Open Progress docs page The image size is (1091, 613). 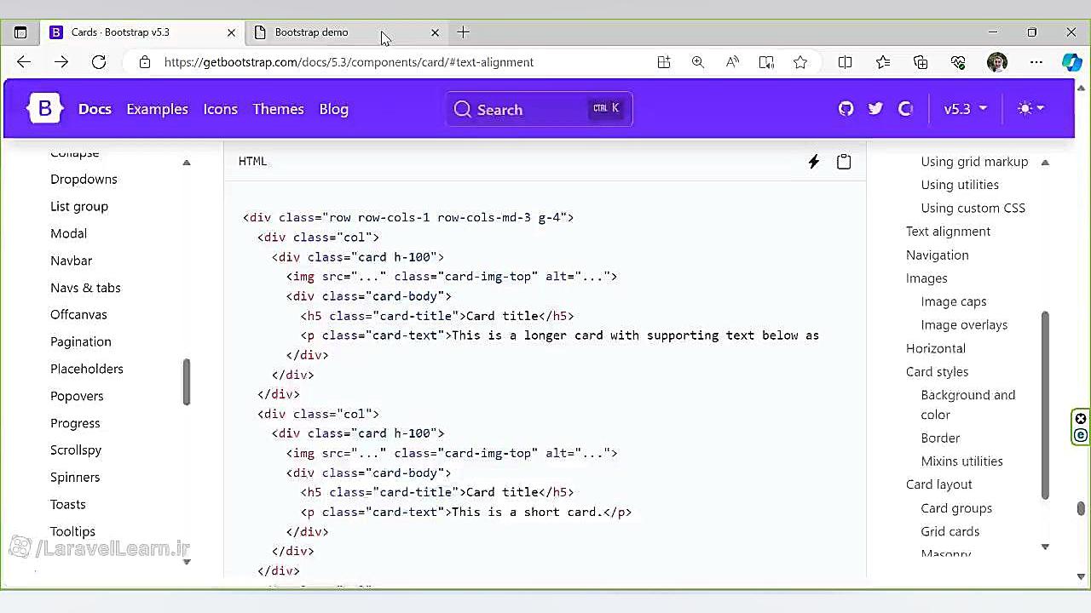[x=75, y=423]
